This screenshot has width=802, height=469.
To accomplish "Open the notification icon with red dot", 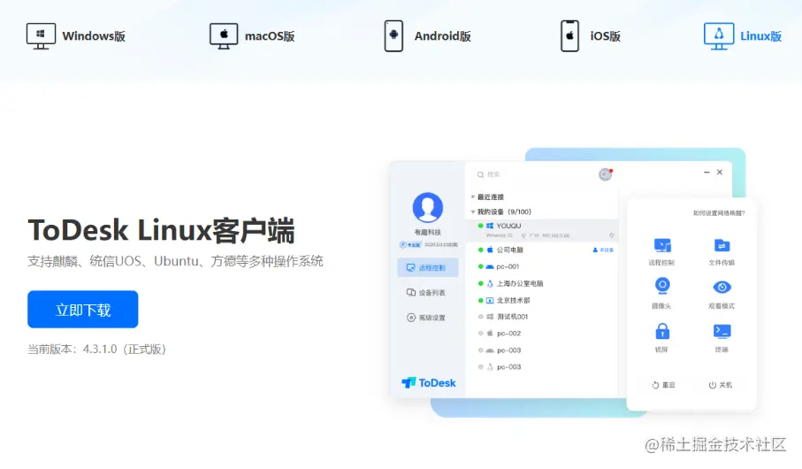I will 605,174.
